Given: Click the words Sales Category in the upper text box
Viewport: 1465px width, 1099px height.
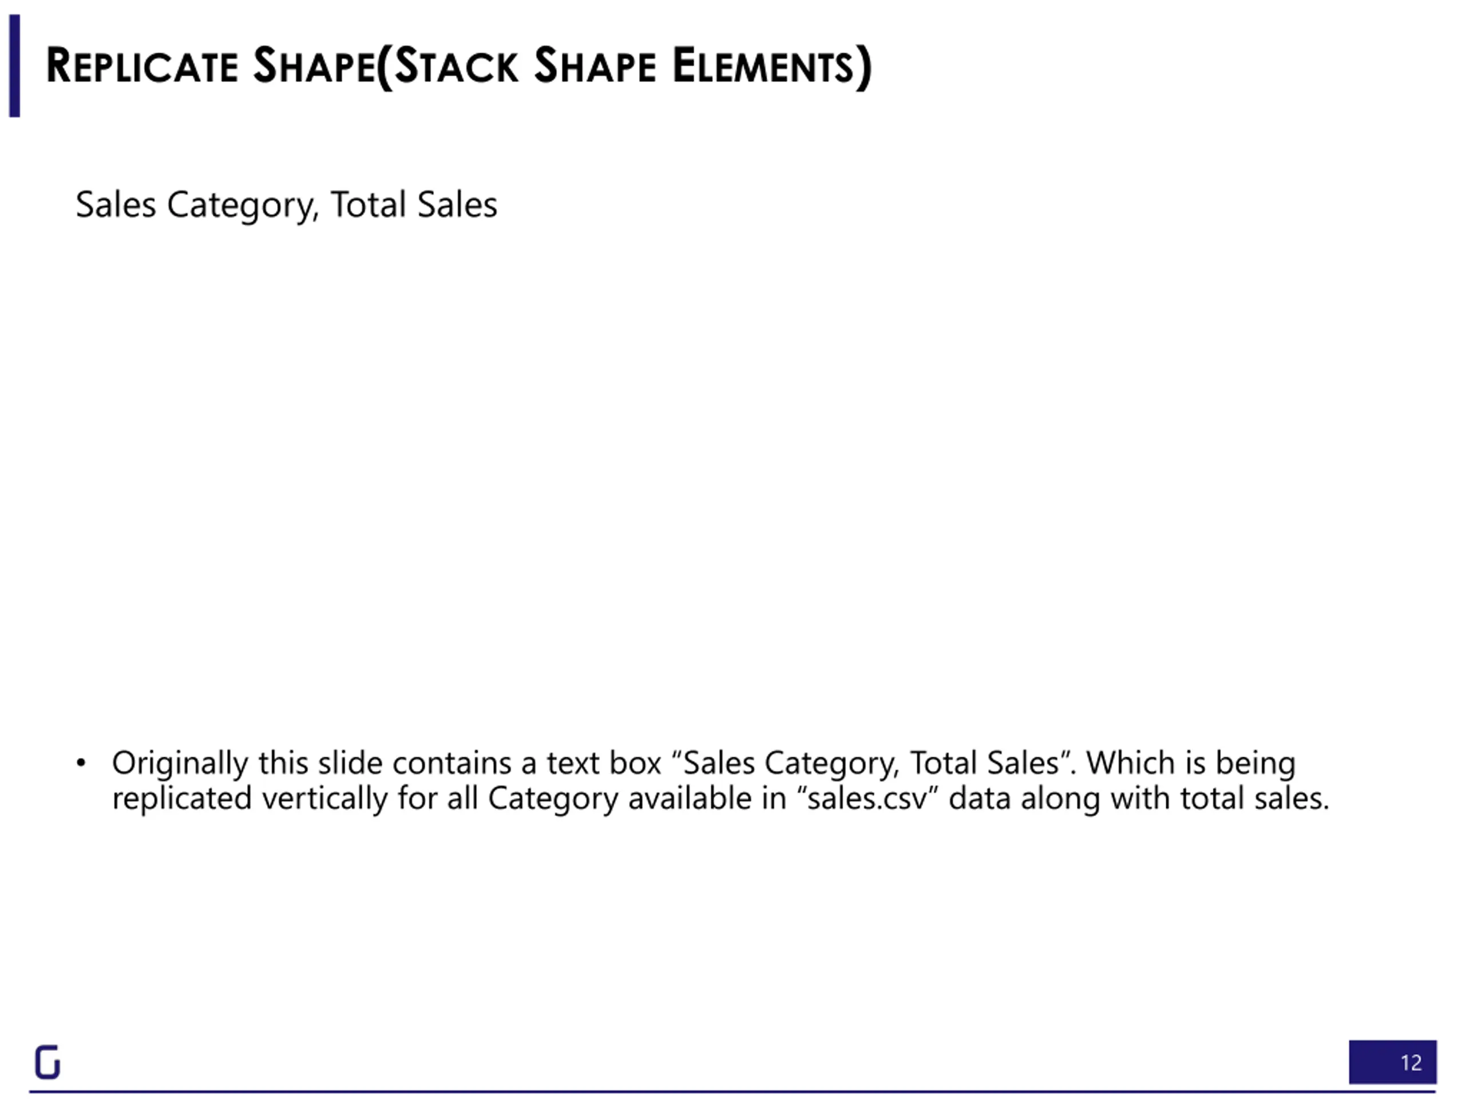Looking at the screenshot, I should pos(195,205).
